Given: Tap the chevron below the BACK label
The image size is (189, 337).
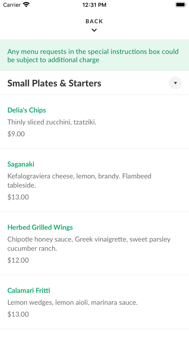Looking at the screenshot, I should [x=94, y=30].
